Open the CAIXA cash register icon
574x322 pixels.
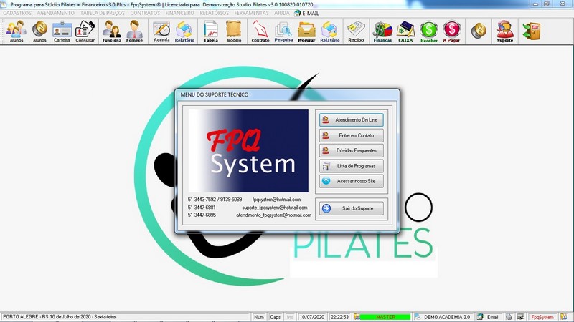click(405, 31)
